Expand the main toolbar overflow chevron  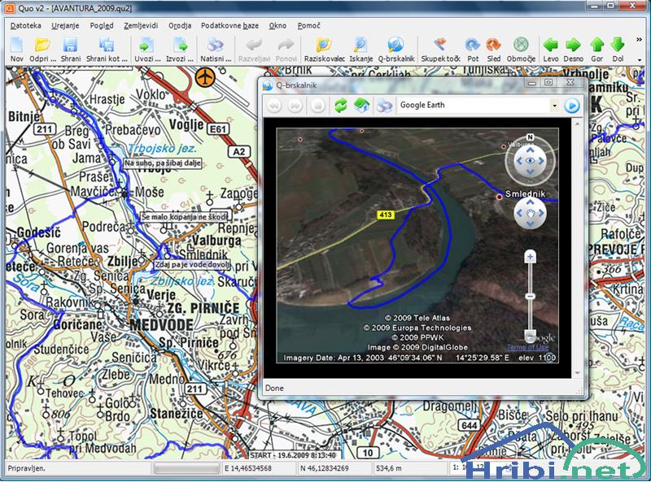[639, 40]
